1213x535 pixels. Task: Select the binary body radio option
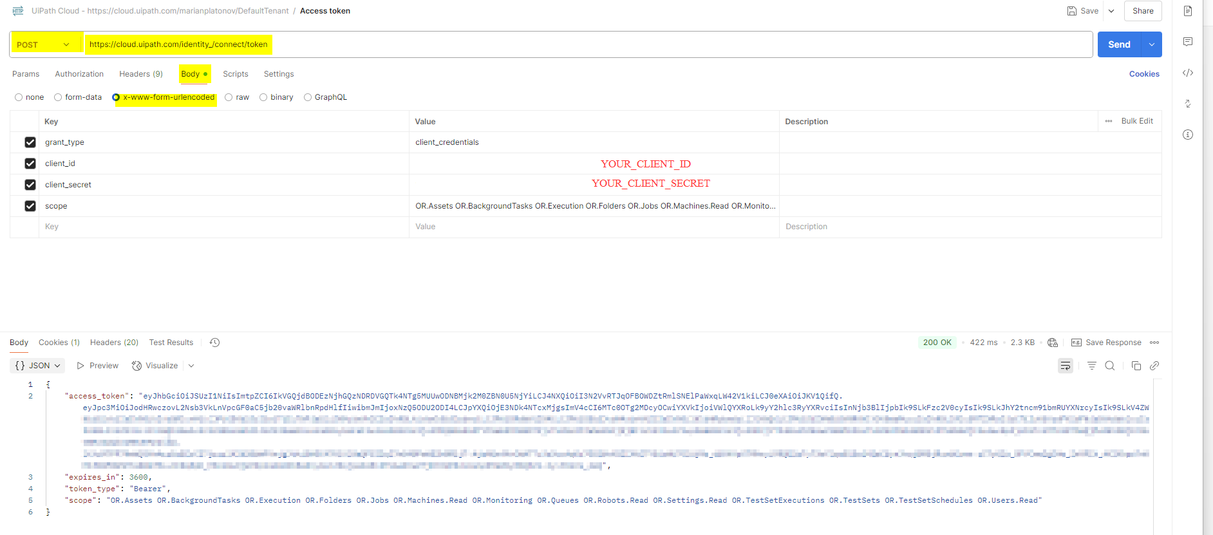[263, 97]
